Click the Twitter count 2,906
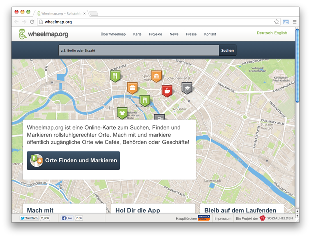311x238 pixels. pyautogui.click(x=45, y=218)
